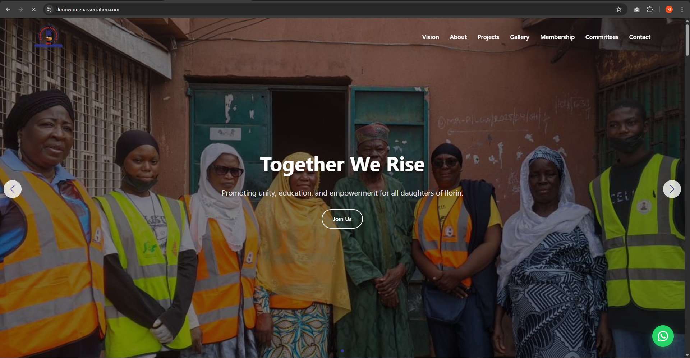Go to the Membership page link
Viewport: 690px width, 358px height.
click(x=557, y=37)
